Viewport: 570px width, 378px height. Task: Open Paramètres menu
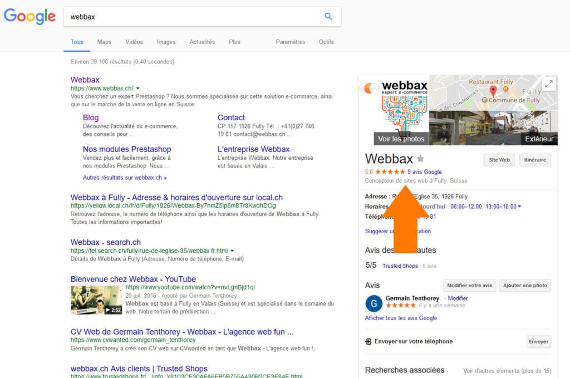click(x=291, y=42)
